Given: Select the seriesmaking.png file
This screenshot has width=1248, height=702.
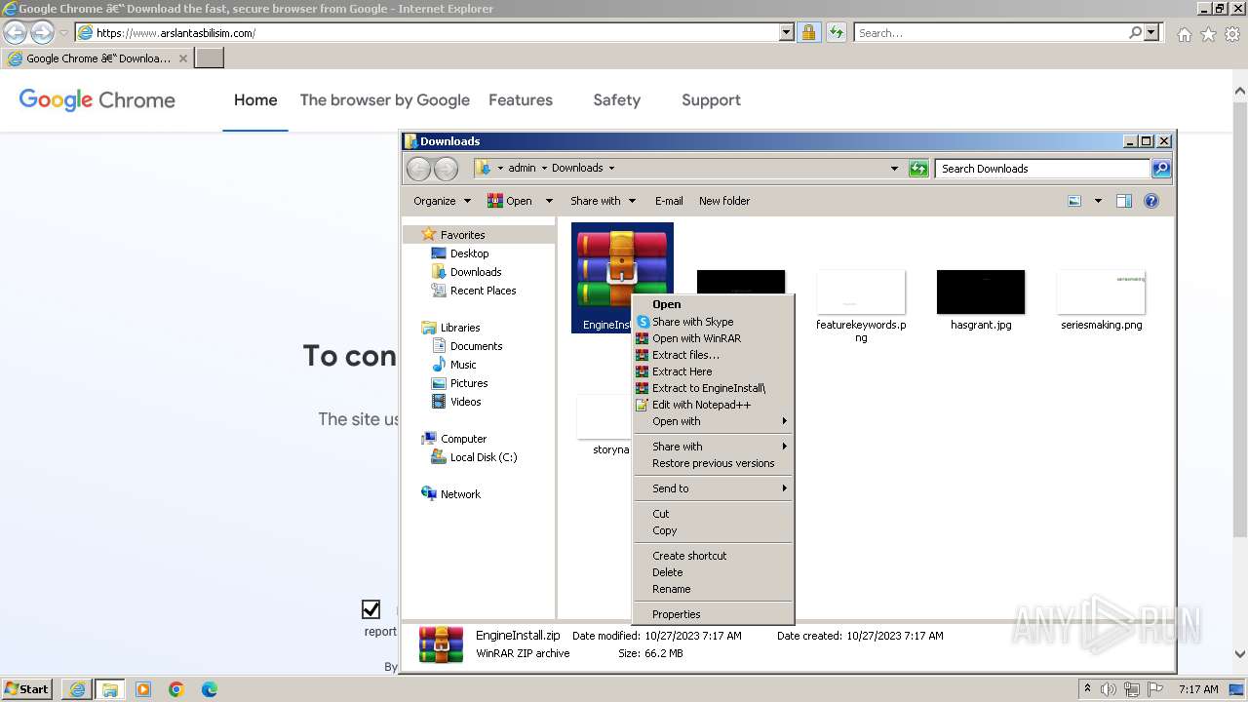Looking at the screenshot, I should (1101, 300).
